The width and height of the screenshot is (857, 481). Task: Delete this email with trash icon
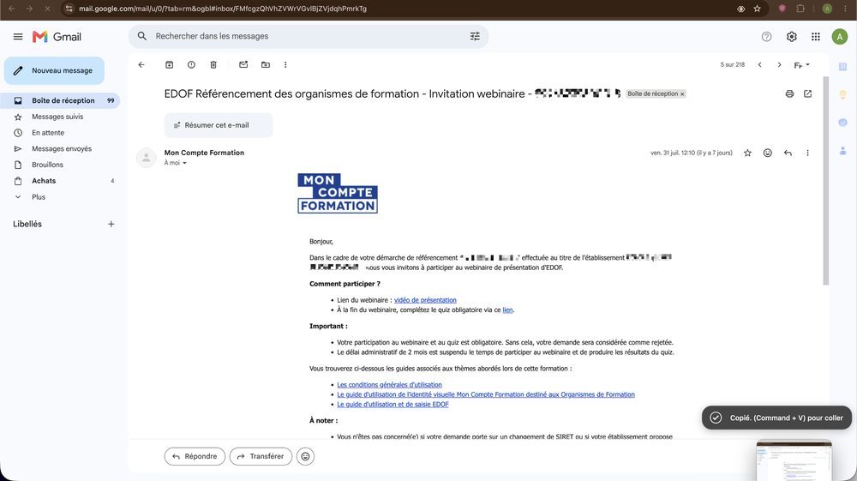coord(213,64)
